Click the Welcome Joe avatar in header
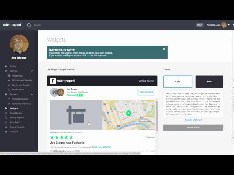 click(223, 25)
